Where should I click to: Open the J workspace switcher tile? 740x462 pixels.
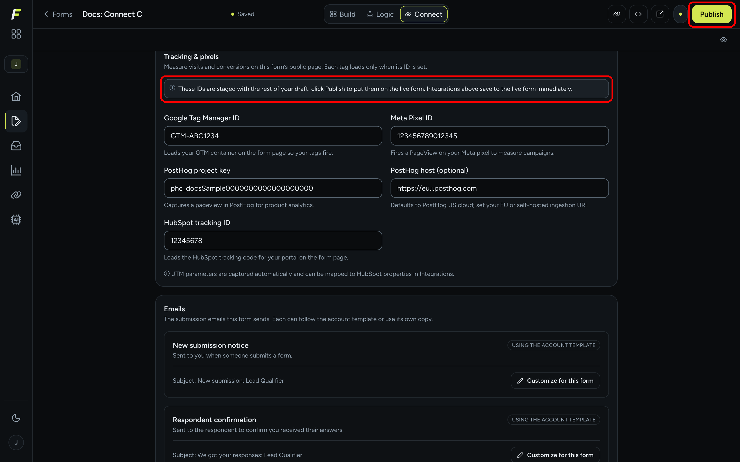coord(16,64)
